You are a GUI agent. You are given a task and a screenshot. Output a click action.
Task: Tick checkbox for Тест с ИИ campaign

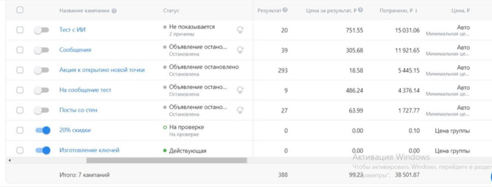(x=20, y=30)
